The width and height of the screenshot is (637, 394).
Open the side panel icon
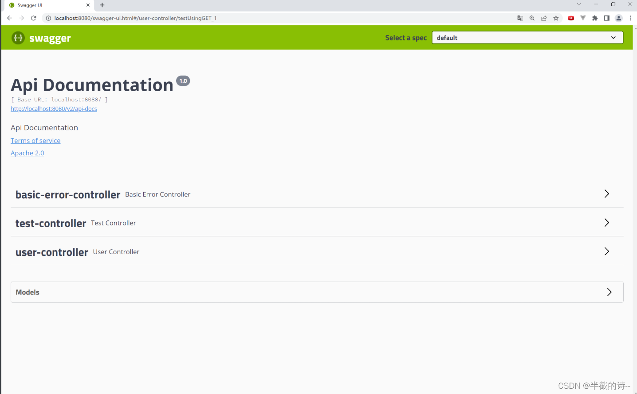(606, 18)
